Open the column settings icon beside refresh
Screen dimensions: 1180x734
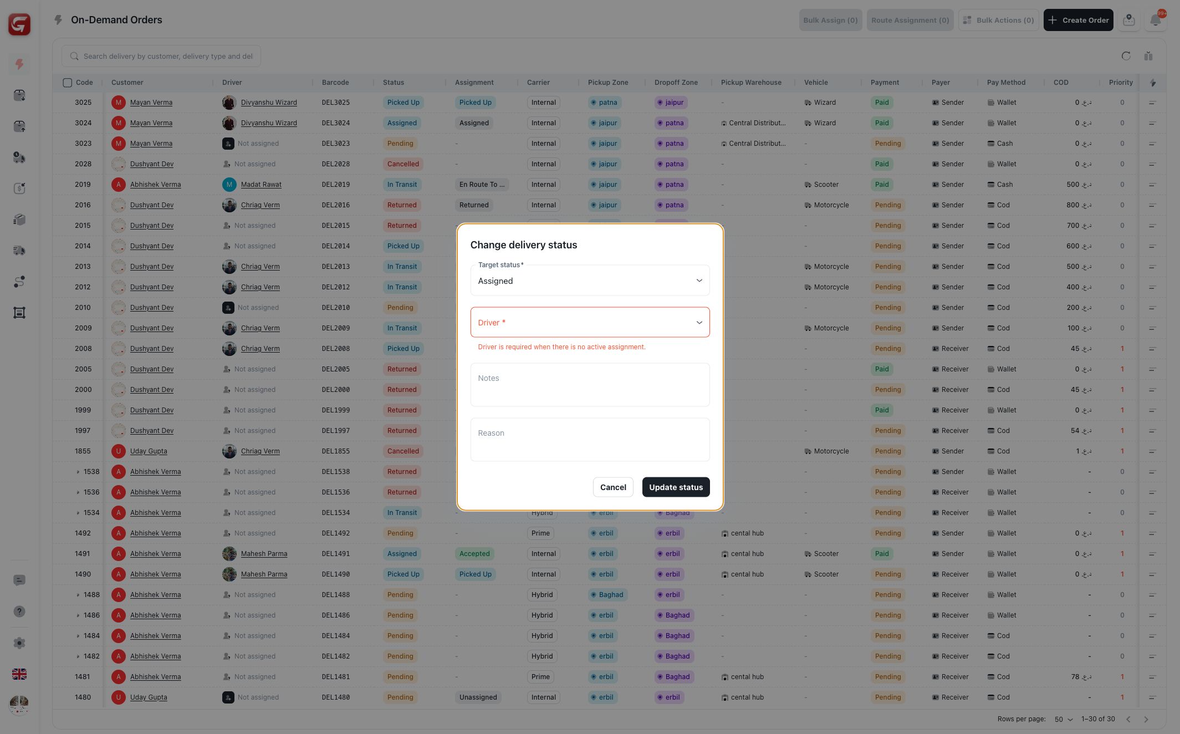[1148, 56]
